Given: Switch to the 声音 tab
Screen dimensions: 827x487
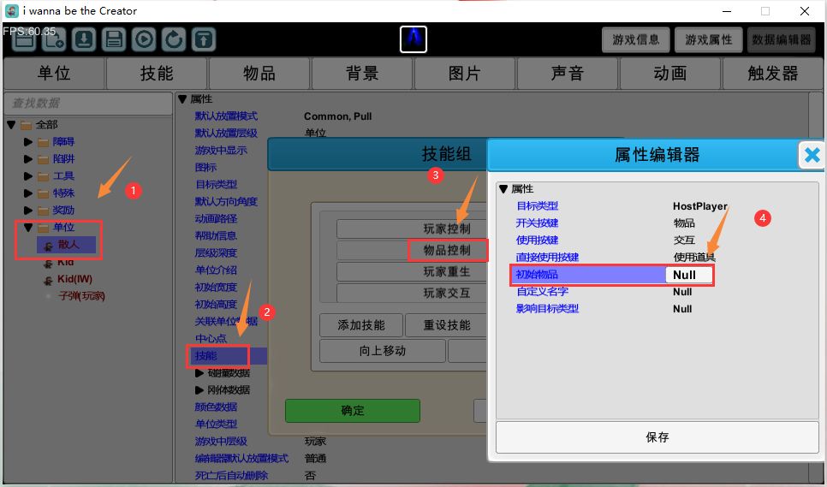Looking at the screenshot, I should (567, 74).
